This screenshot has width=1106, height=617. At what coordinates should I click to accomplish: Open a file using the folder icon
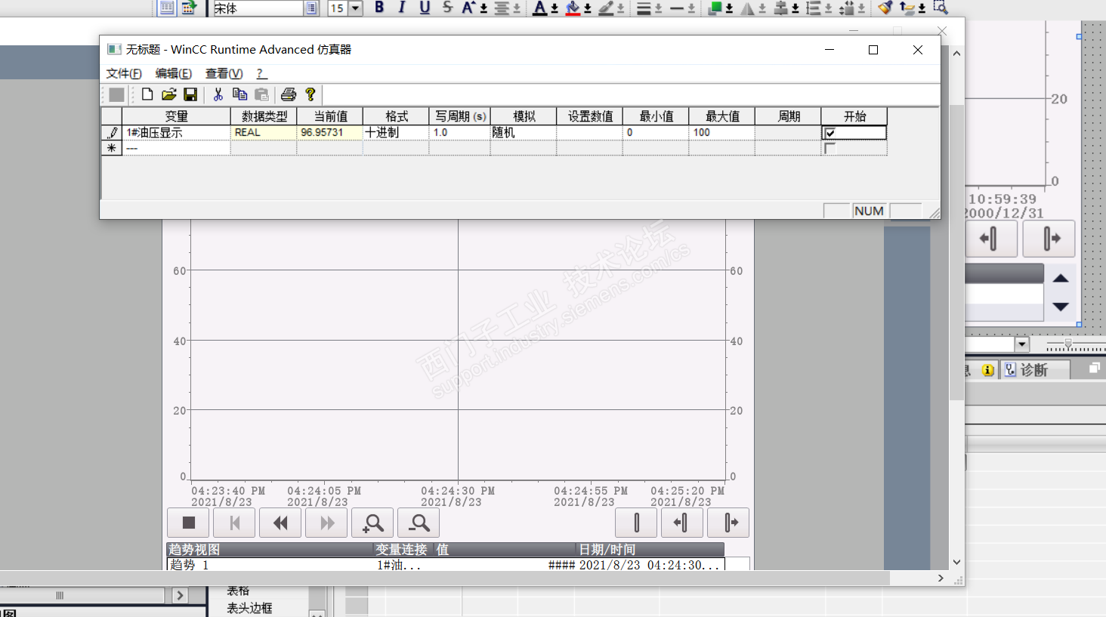169,94
